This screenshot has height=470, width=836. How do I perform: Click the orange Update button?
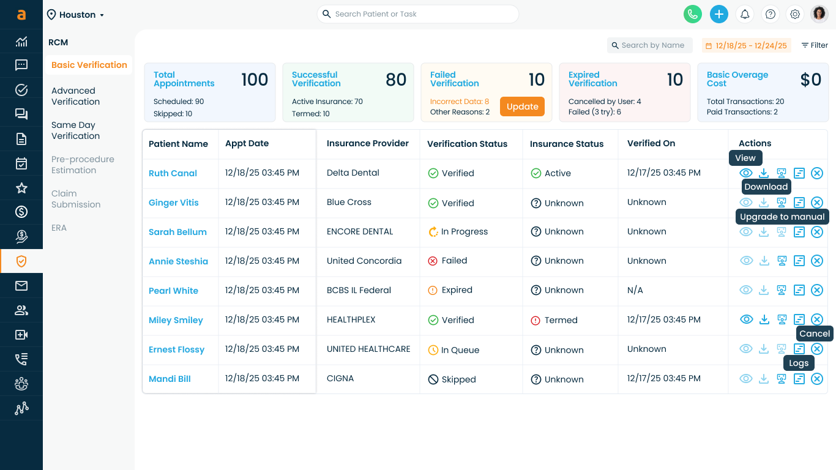522,106
